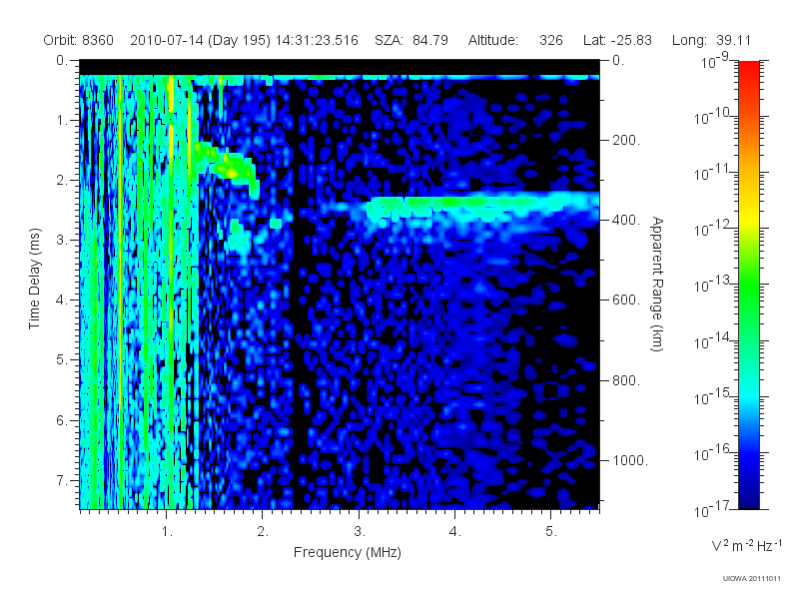
Task: Click the 800. tick on apparent range axis
Action: point(625,380)
